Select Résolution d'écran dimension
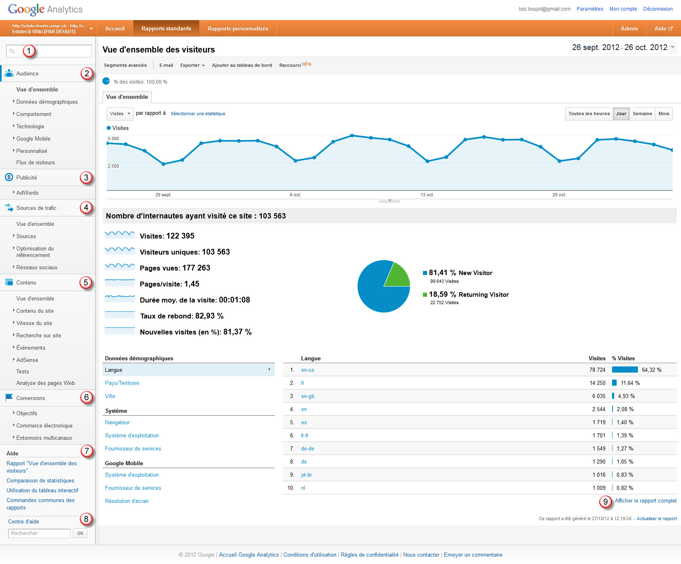Image resolution: width=681 pixels, height=564 pixels. coord(127,501)
